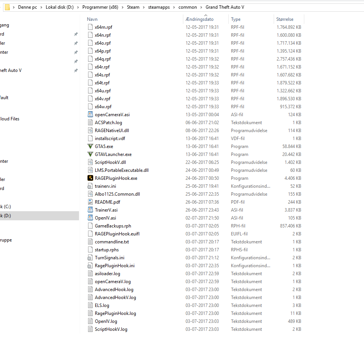Select file name RagePluginHook.log
The width and height of the screenshot is (364, 338).
pos(115,313)
